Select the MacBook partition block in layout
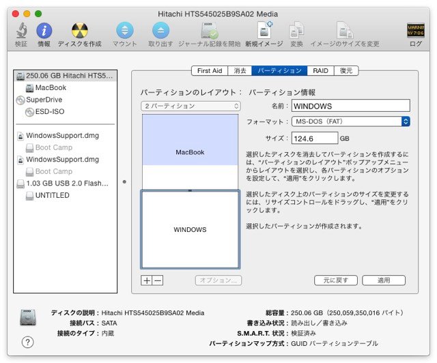The width and height of the screenshot is (437, 363). pyautogui.click(x=190, y=152)
